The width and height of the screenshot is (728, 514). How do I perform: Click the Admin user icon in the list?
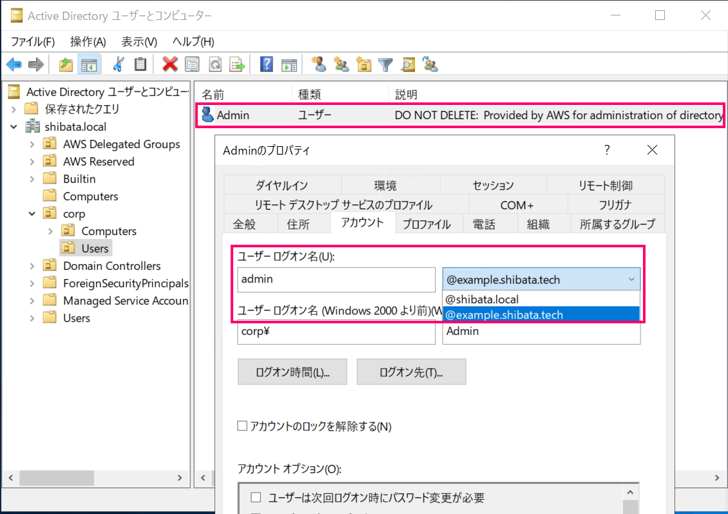(x=207, y=115)
